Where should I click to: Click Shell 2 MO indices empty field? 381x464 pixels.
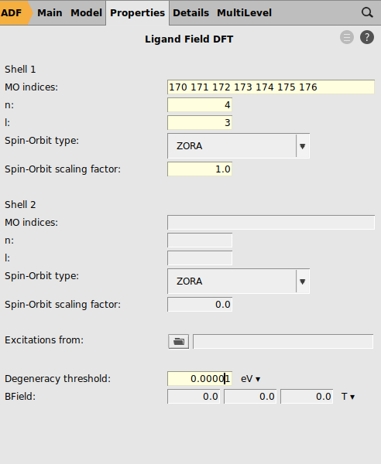(271, 222)
